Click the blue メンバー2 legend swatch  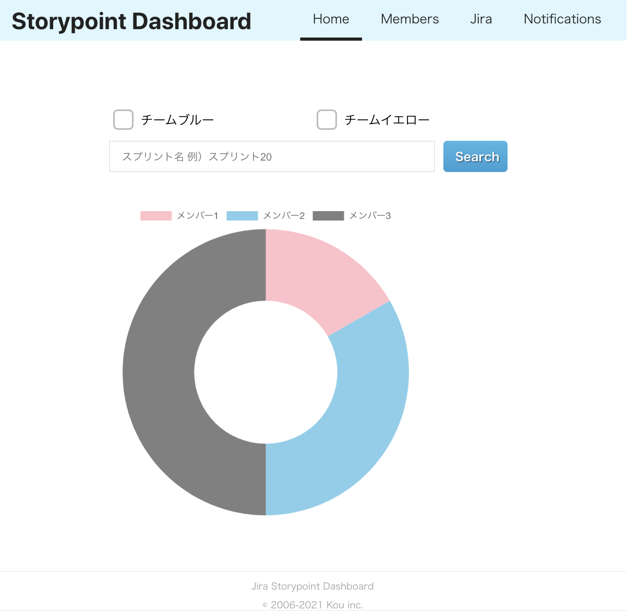(x=242, y=215)
